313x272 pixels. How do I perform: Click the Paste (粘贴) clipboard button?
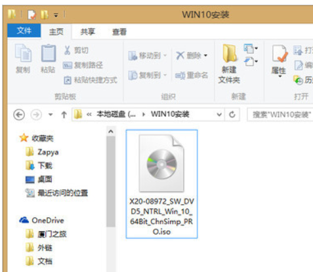tap(49, 58)
